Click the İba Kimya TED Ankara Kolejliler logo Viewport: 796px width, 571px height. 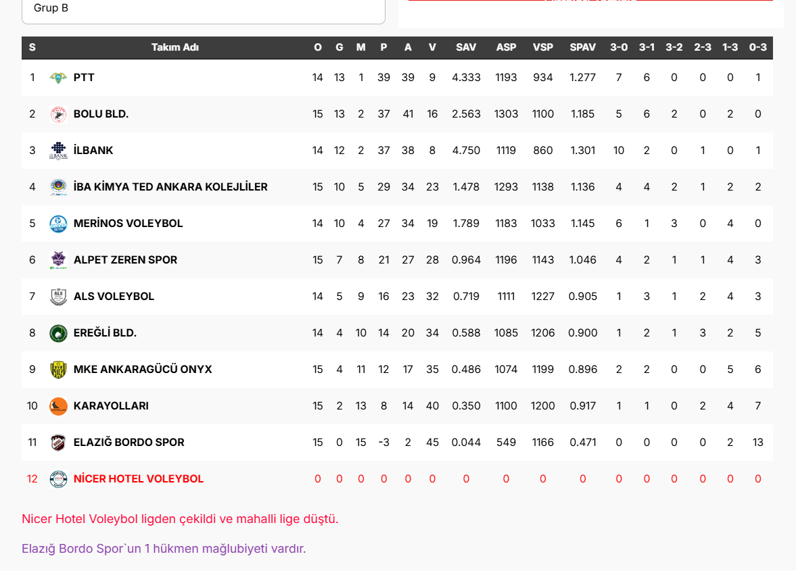point(58,187)
